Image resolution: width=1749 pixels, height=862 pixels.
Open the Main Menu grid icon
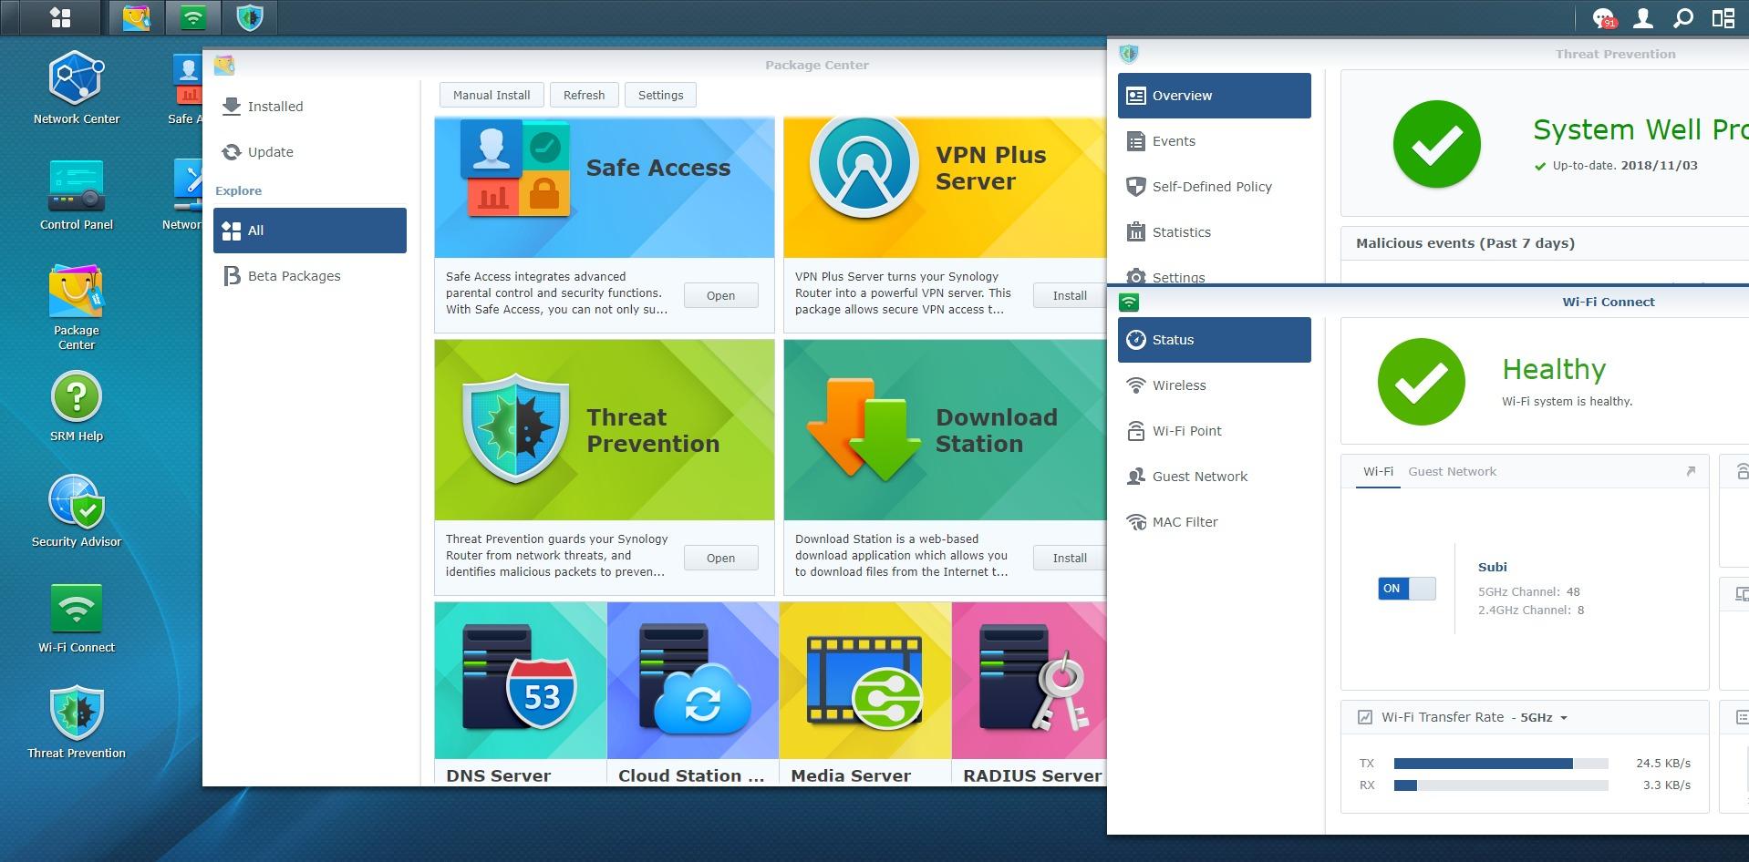click(60, 17)
